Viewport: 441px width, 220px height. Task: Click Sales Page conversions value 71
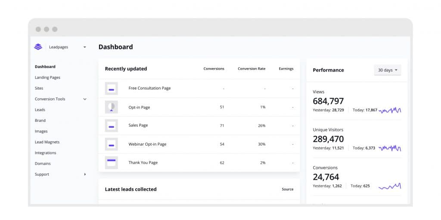pyautogui.click(x=222, y=125)
